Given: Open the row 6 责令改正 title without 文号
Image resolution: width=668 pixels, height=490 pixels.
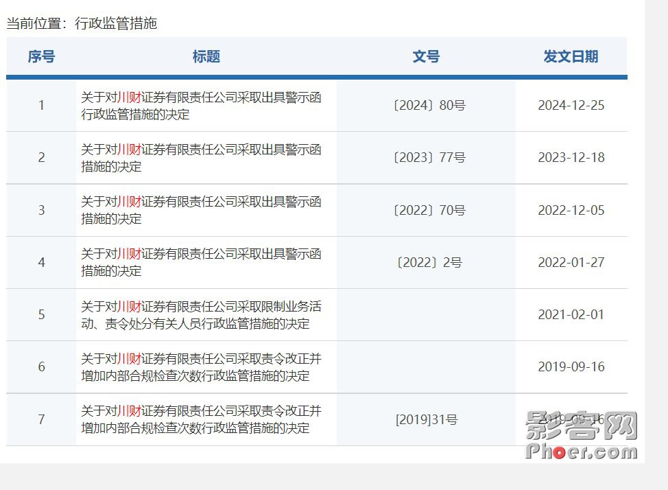Looking at the screenshot, I should pyautogui.click(x=201, y=366).
